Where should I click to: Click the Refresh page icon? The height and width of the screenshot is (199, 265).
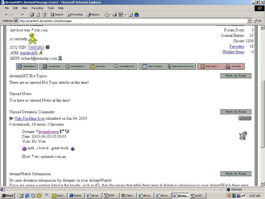tap(38, 15)
